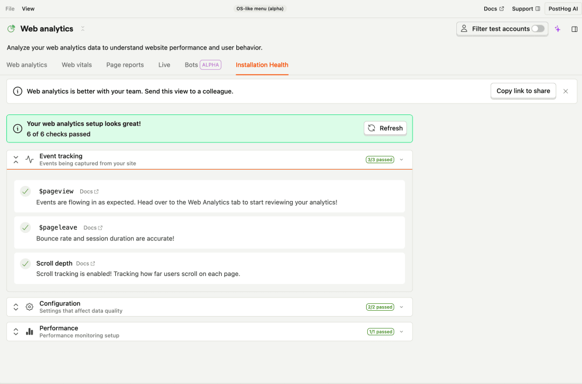Viewport: 582px width, 384px height.
Task: Click the '6 of 6 checks passed' text
Action: pyautogui.click(x=58, y=134)
